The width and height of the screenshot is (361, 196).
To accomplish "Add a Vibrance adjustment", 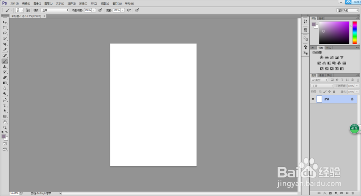I will click(342, 57).
